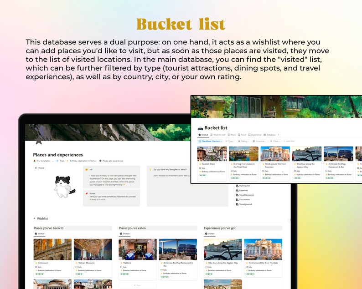This screenshot has width=362, height=289.
Task: Click Experiences you've got heading
Action: tap(220, 228)
